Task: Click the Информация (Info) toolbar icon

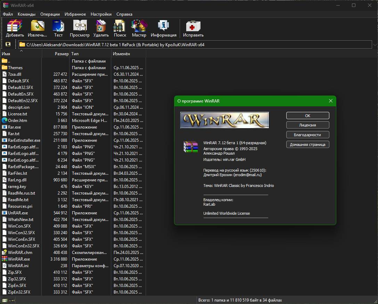Action: click(163, 28)
